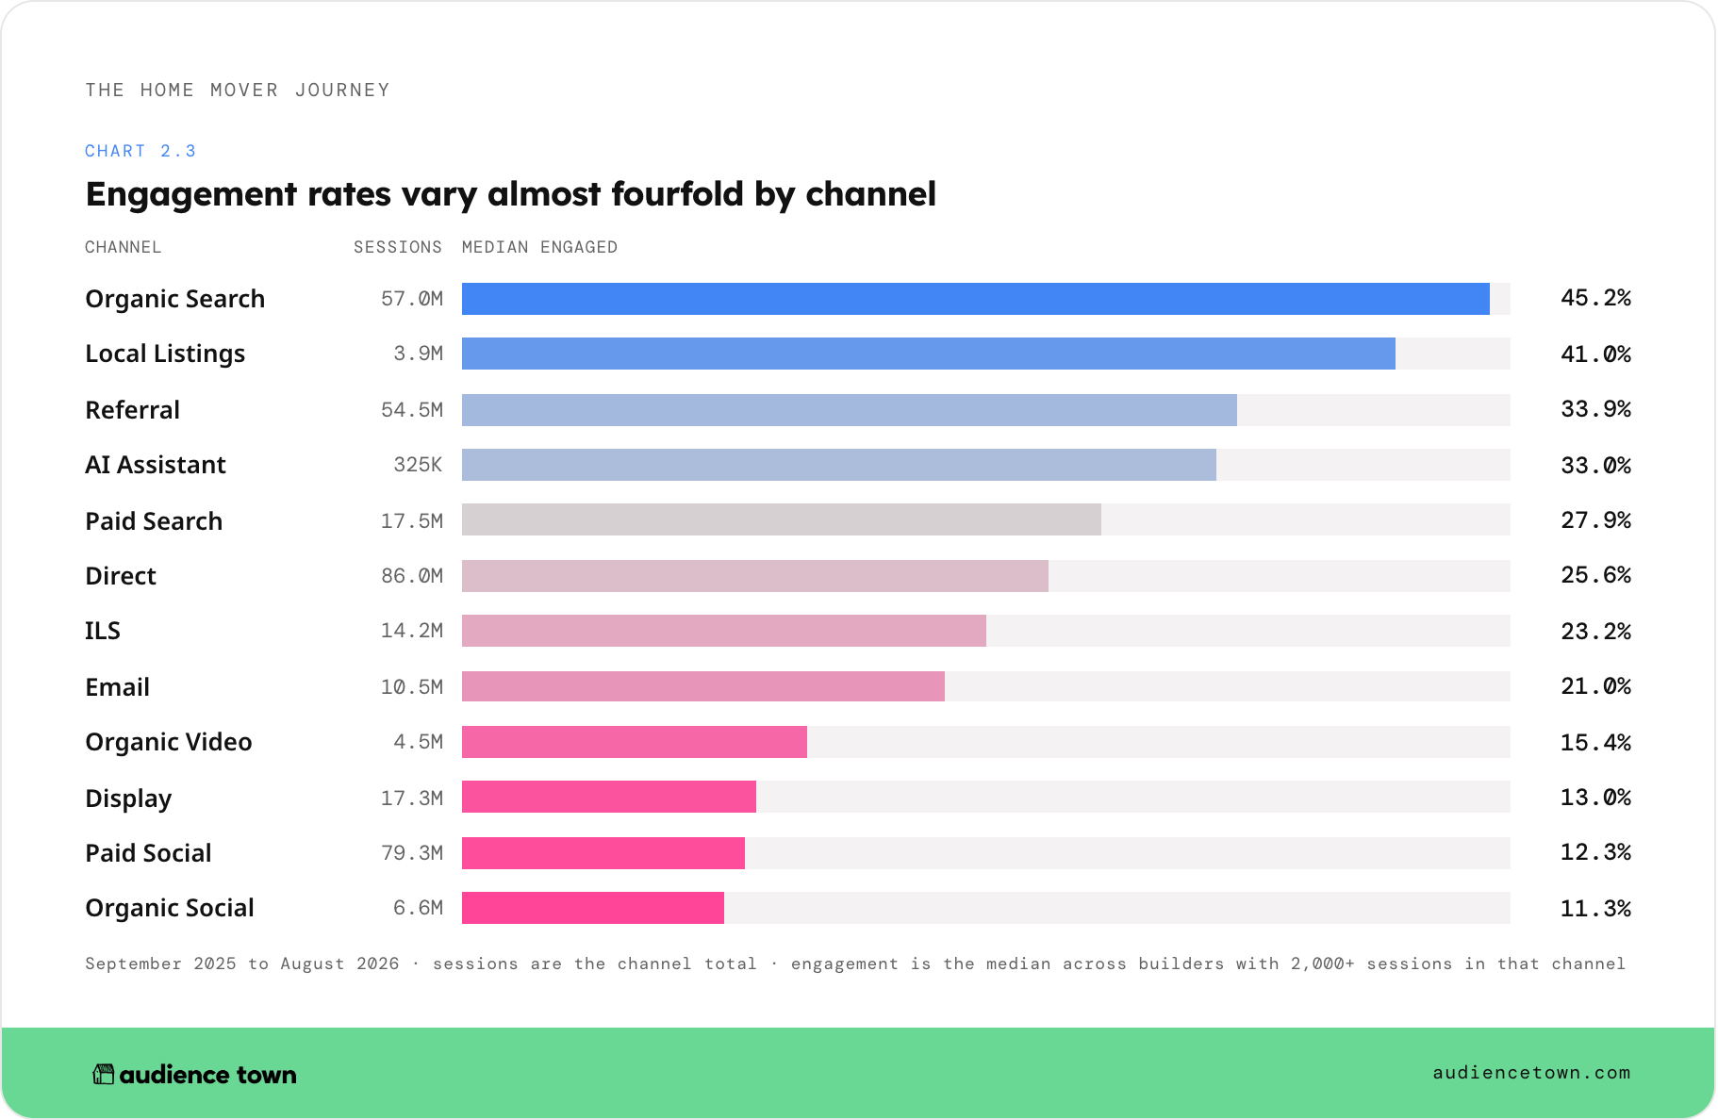Click the '25.6%' engagement value

point(1595,575)
